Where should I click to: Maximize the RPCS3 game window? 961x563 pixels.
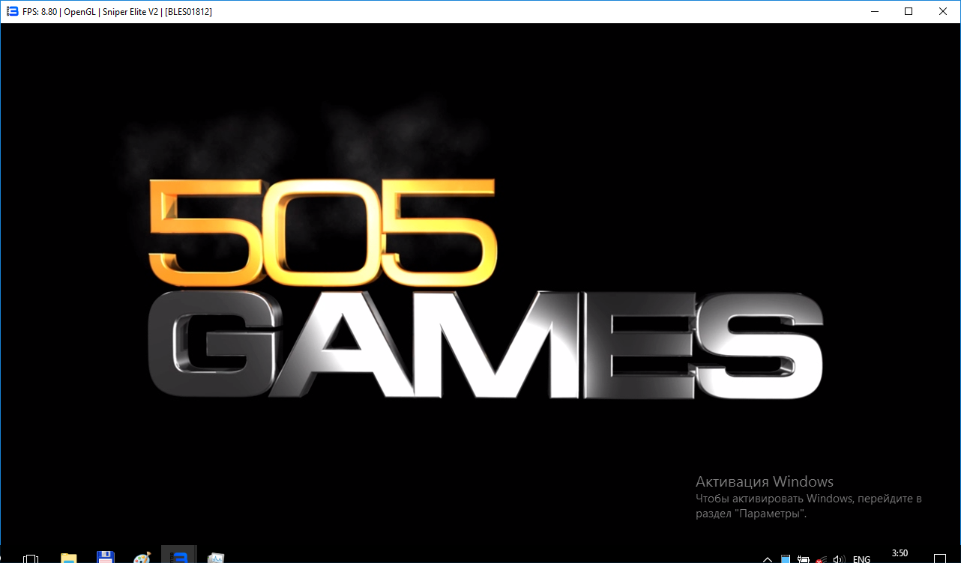click(x=909, y=11)
